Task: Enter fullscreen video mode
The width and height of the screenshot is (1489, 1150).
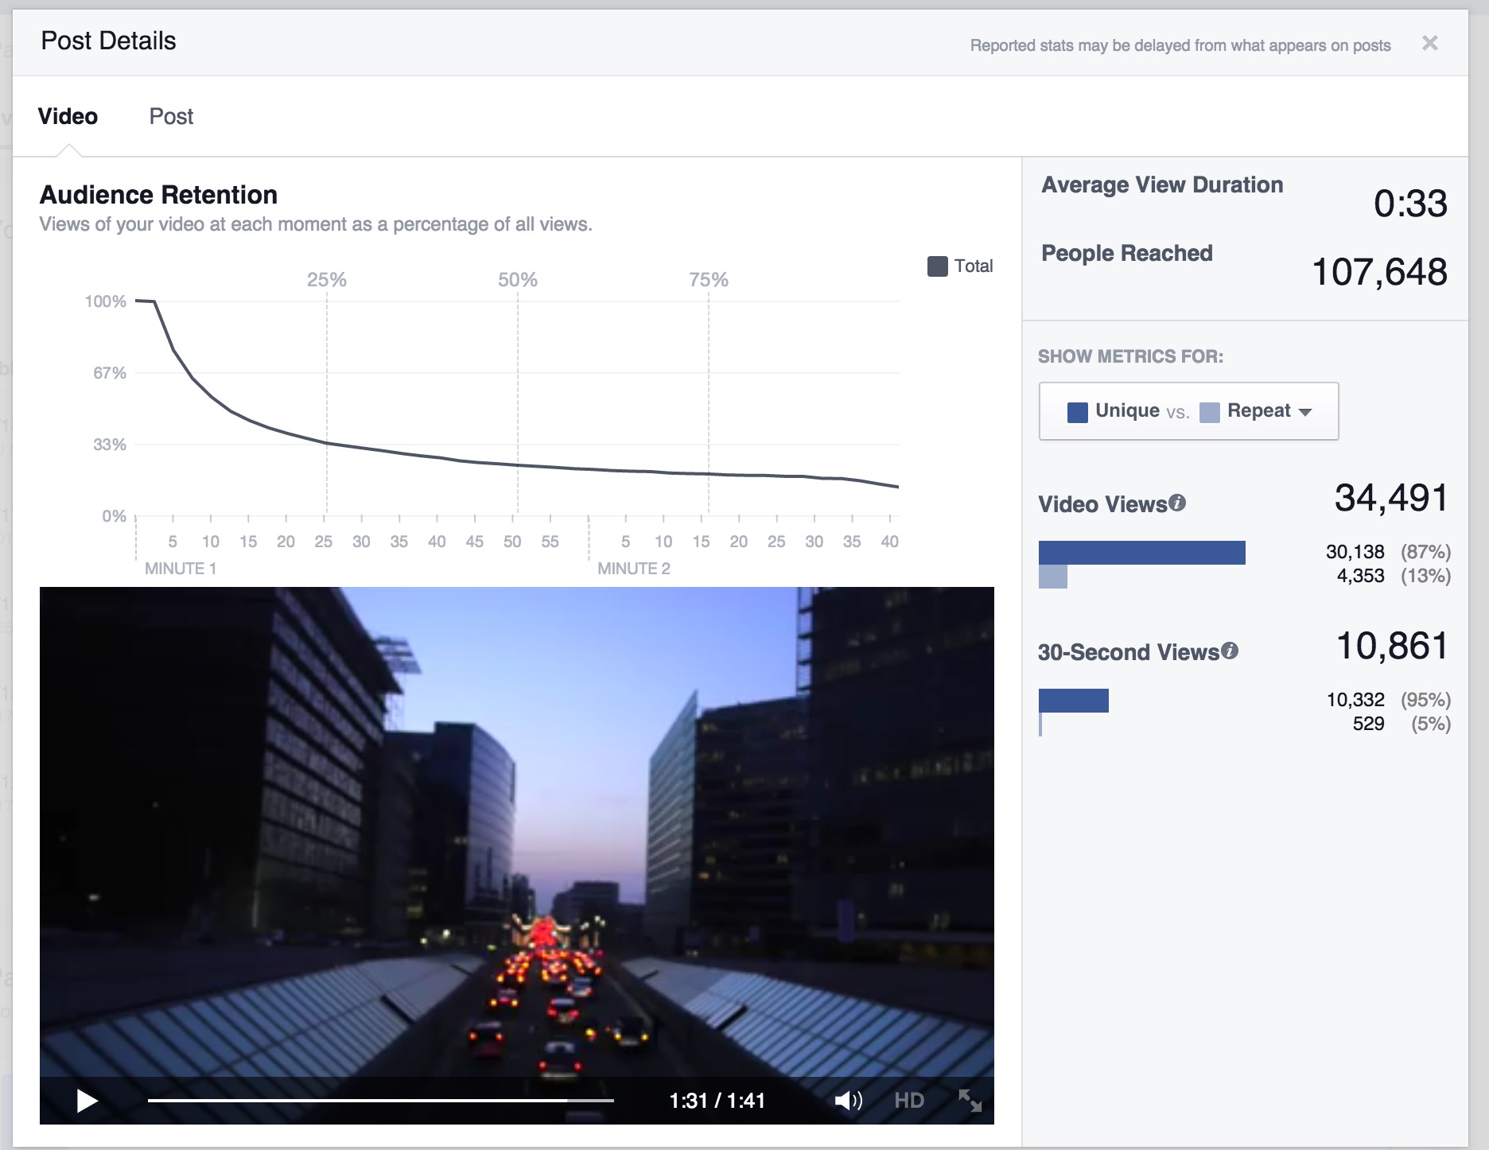Action: (970, 1101)
